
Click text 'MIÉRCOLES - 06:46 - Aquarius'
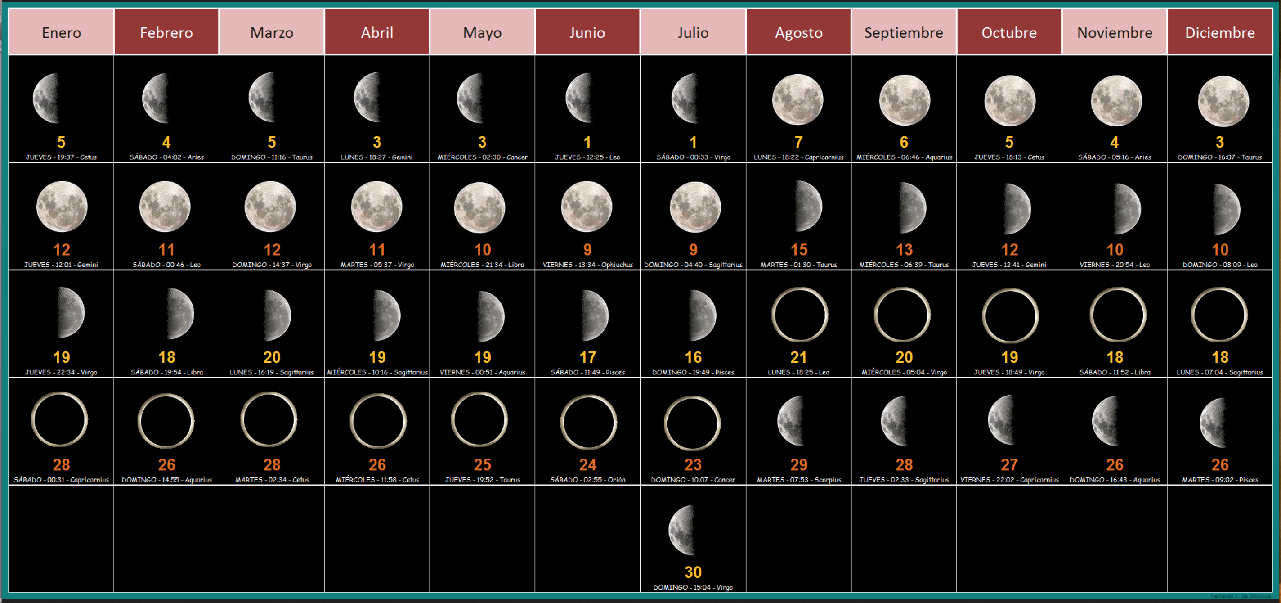click(904, 157)
